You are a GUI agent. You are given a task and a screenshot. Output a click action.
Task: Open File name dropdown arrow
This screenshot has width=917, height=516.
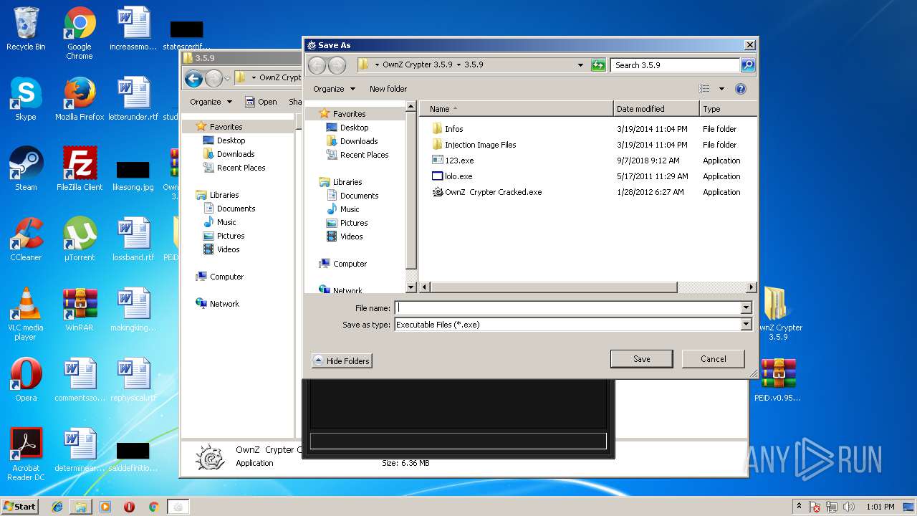(746, 308)
